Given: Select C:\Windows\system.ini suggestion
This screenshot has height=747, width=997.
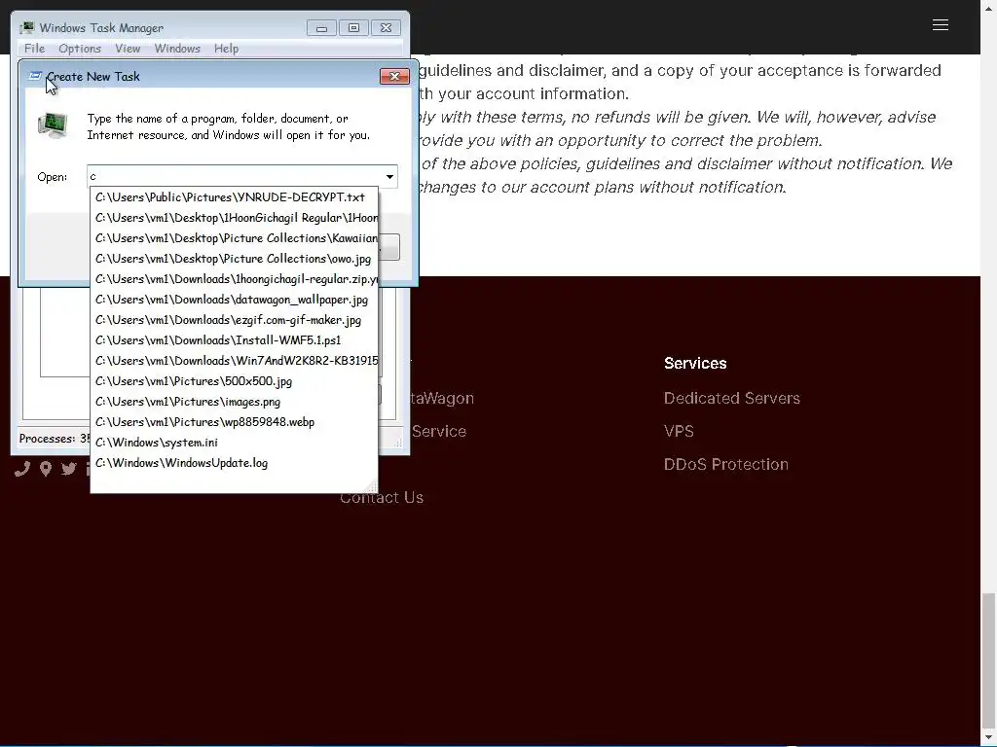Looking at the screenshot, I should point(234,443).
